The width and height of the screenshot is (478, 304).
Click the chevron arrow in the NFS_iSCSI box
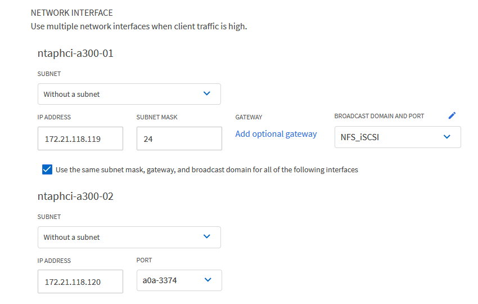447,136
